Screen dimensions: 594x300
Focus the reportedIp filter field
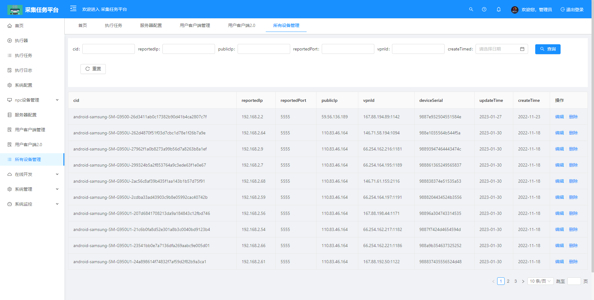point(189,49)
